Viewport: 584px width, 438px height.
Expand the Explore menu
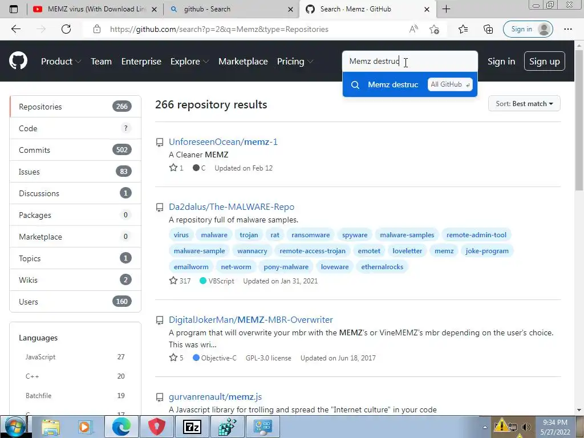[x=189, y=62]
